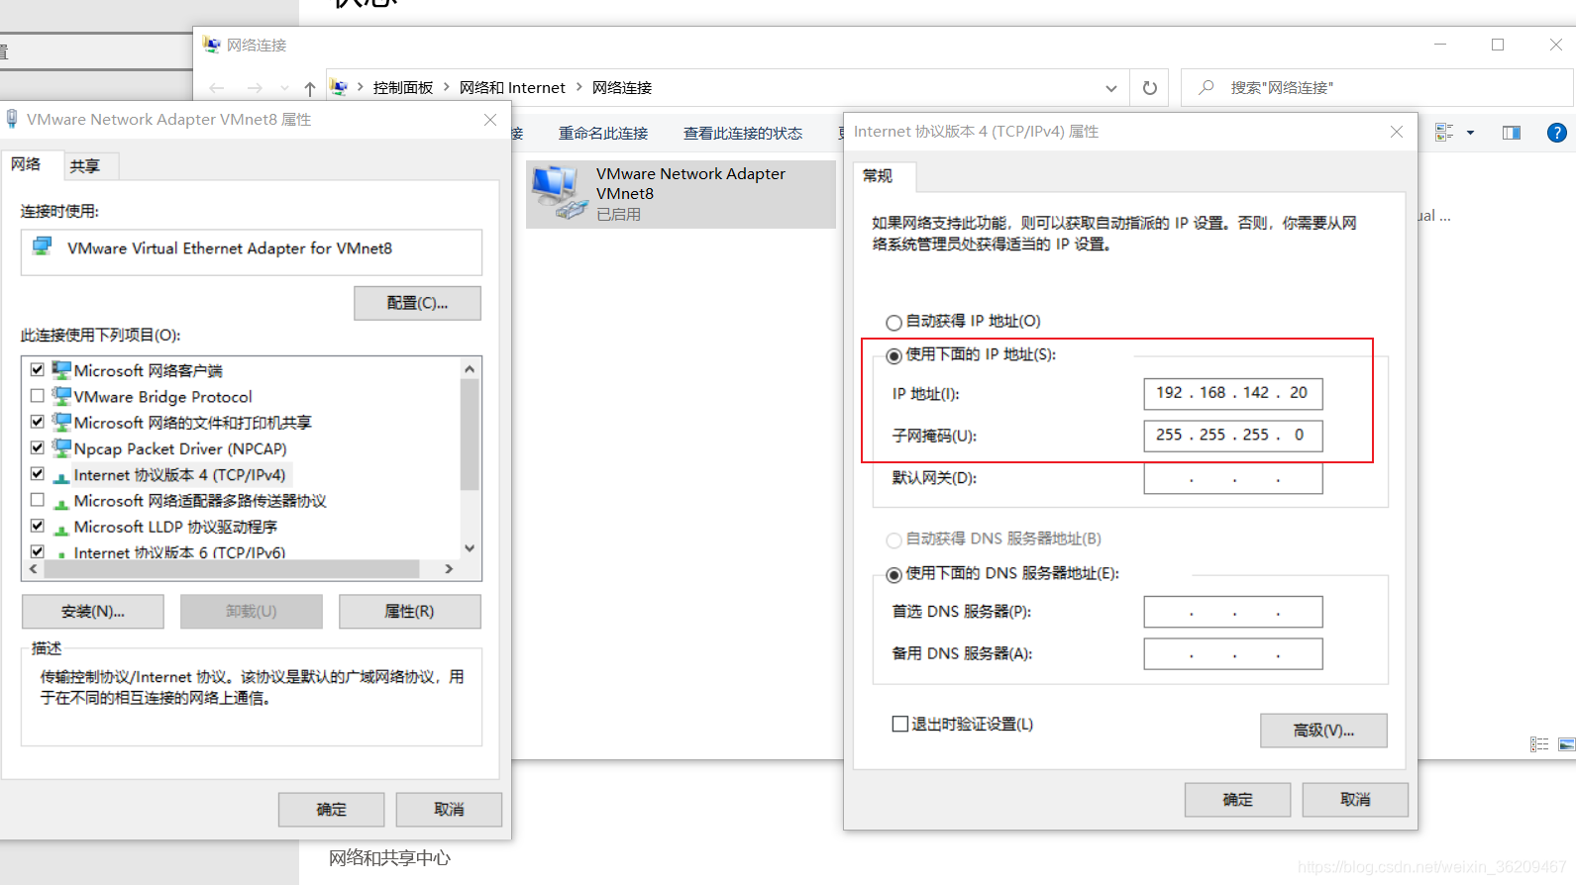Viewport: 1576px width, 885px height.
Task: Click the items list scroll down arrow
Action: 470,547
